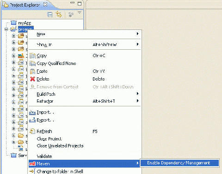The height and width of the screenshot is (174, 222).
Task: Click the red Delete X icon
Action: click(32, 79)
